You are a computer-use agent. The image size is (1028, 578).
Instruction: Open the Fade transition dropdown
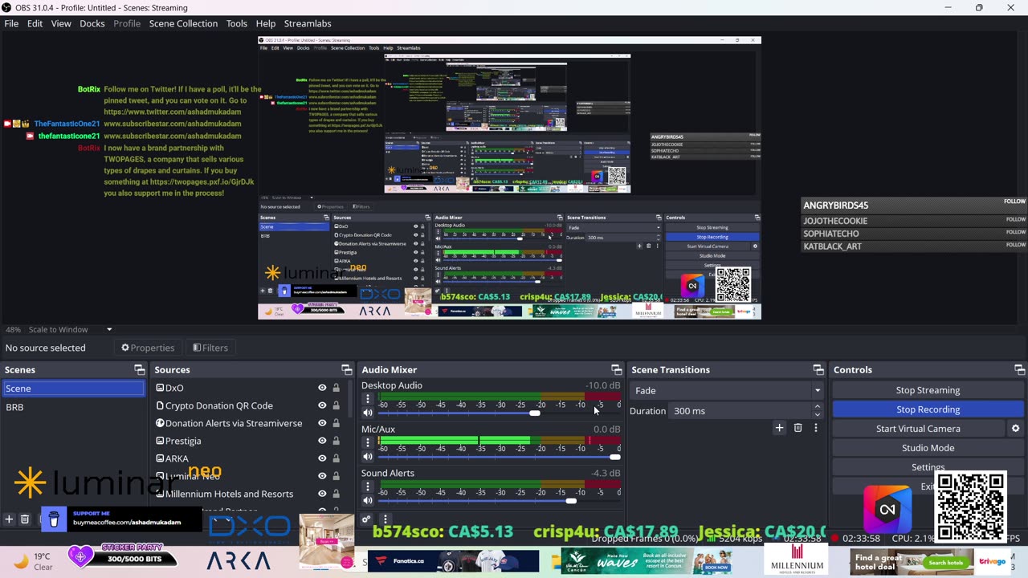[x=728, y=391]
